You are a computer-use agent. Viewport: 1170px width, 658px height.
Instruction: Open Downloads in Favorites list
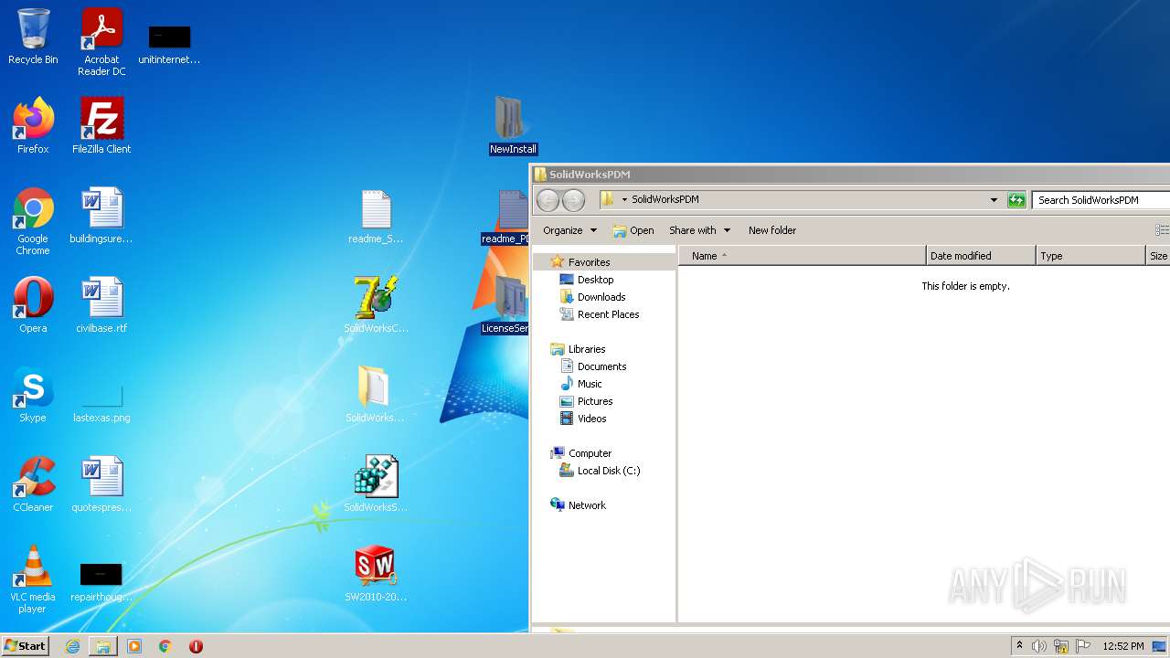pyautogui.click(x=601, y=297)
